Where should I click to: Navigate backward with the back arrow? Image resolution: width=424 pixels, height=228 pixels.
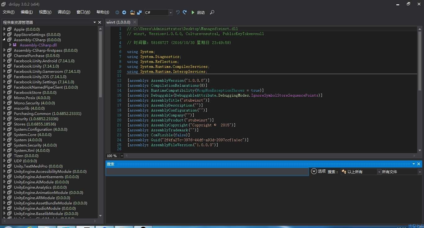click(117, 12)
